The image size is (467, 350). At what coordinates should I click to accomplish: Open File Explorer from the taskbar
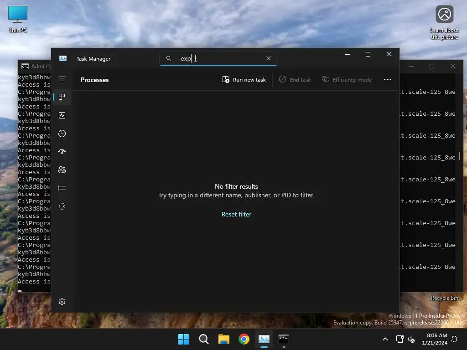coord(223,339)
